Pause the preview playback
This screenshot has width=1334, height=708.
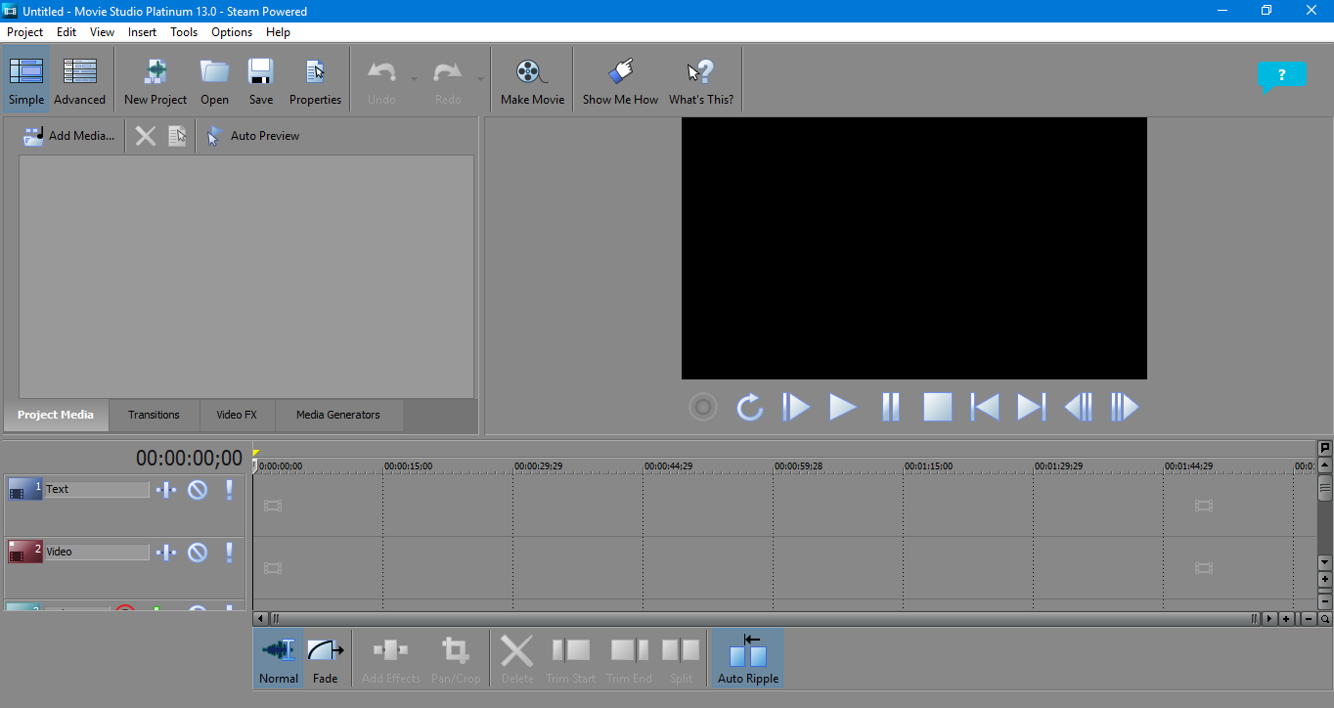tap(890, 407)
